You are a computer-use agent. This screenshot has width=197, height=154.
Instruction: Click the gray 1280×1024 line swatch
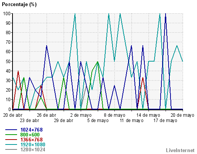click(11, 149)
